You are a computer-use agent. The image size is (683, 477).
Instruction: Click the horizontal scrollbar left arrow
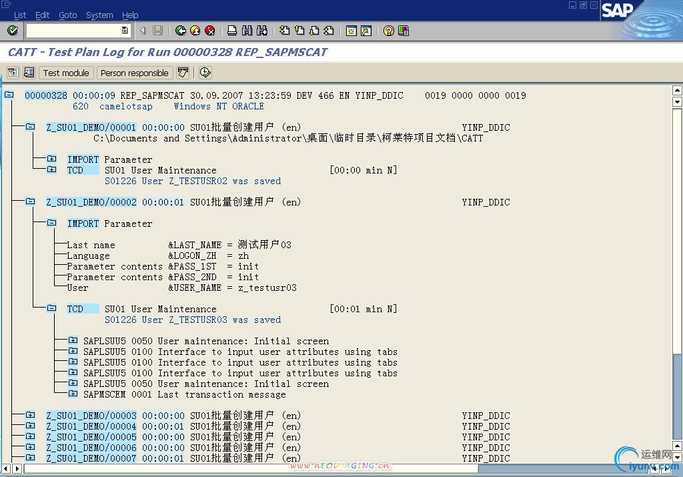(x=5, y=469)
